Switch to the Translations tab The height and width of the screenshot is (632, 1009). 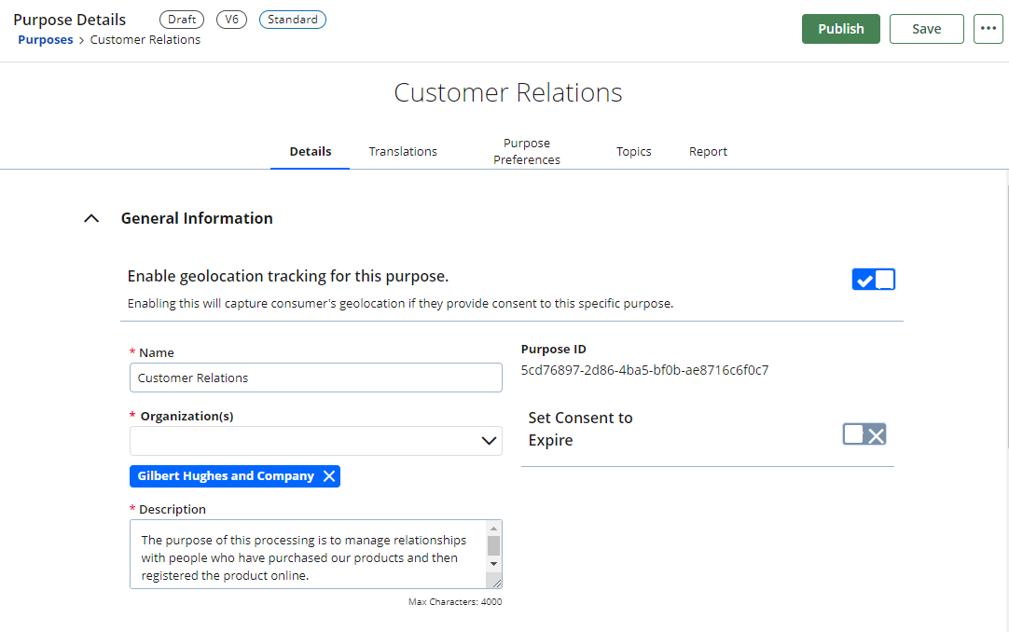click(x=403, y=151)
